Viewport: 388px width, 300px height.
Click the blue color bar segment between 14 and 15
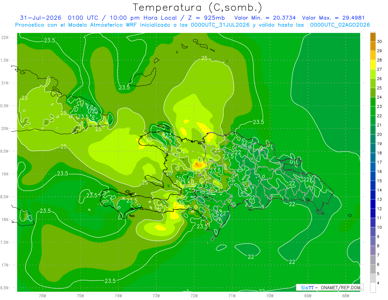pos(373,185)
